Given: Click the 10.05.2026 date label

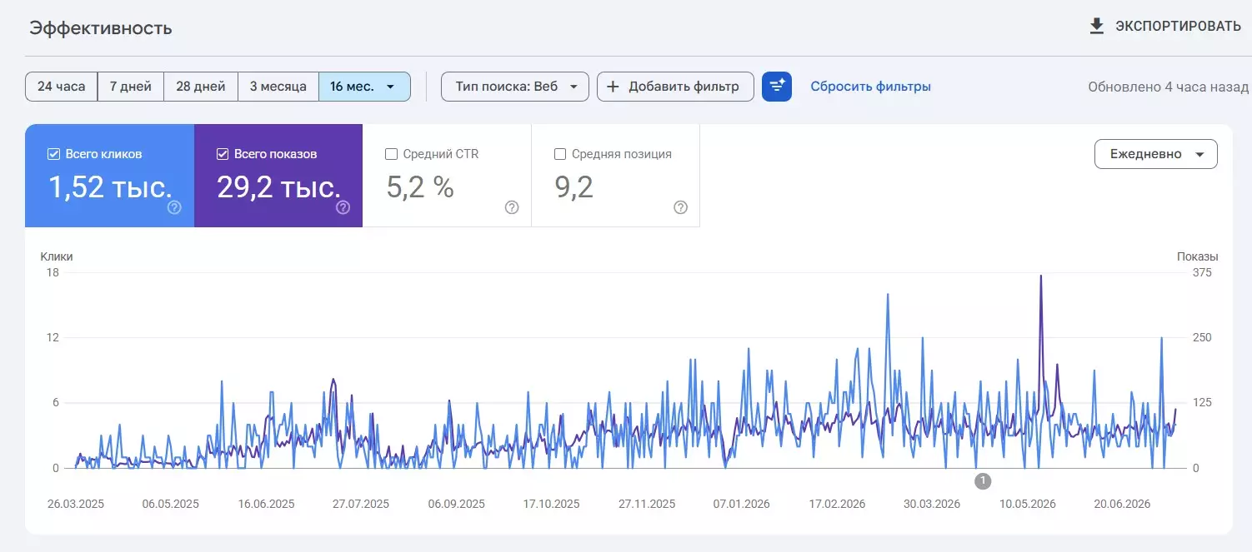Looking at the screenshot, I should [x=1028, y=505].
